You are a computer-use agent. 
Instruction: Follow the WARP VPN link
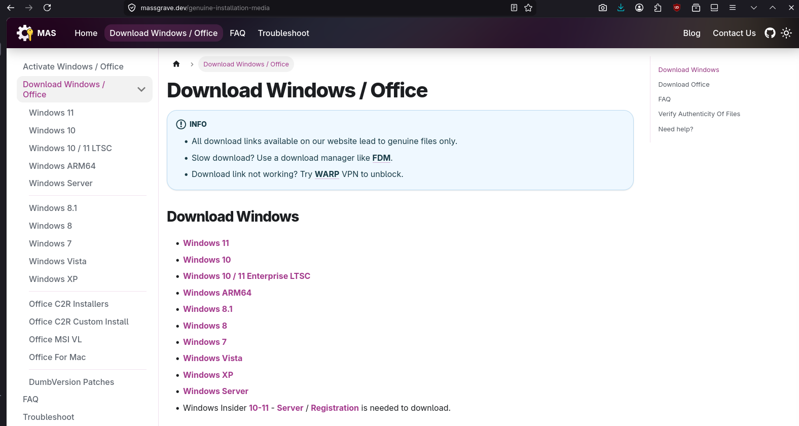click(x=327, y=174)
